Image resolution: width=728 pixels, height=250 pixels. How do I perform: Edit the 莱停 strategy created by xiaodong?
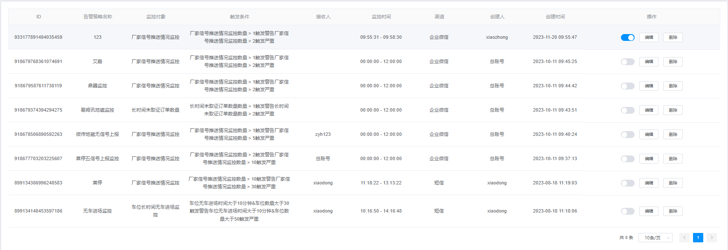[x=649, y=183]
